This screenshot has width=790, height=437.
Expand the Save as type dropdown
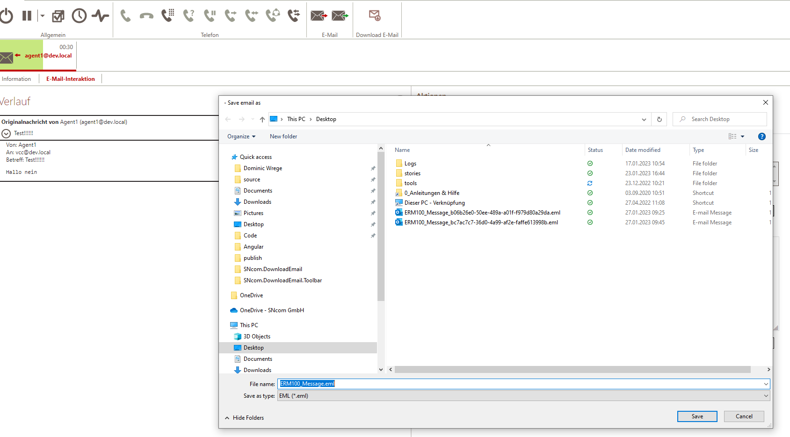(766, 396)
